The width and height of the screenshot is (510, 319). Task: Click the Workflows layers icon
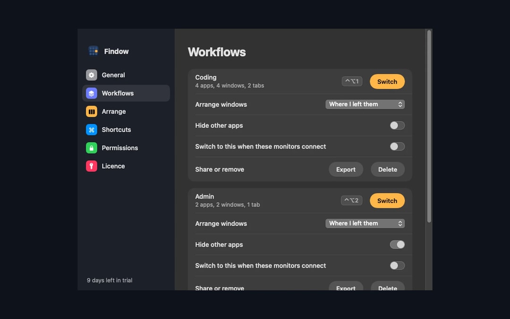[x=92, y=93]
